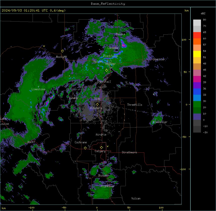Click the ThreeHills label

[135, 105]
